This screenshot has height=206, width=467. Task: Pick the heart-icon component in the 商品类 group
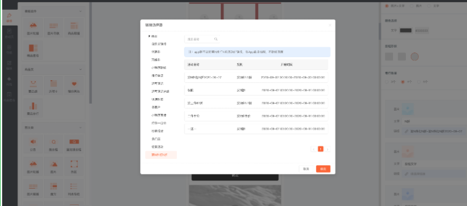[74, 86]
